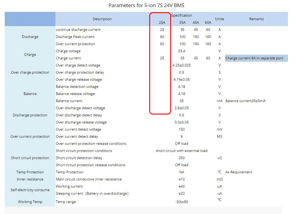Select the 'Balance current35±5mA' remark
This screenshot has width=308, height=214.
coord(245,101)
